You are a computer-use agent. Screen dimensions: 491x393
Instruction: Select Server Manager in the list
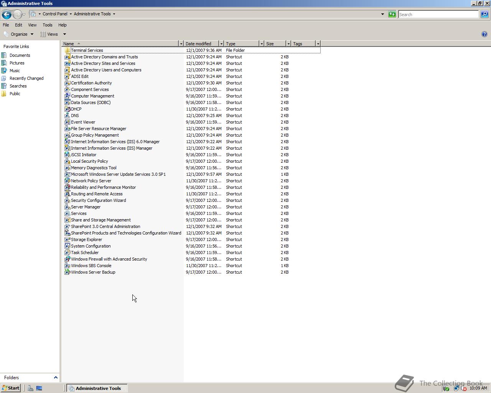(86, 207)
